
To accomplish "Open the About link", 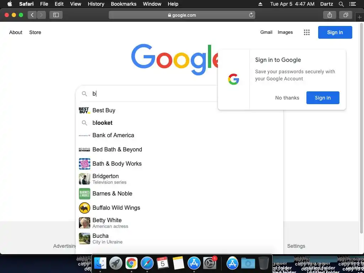I will coord(16,32).
